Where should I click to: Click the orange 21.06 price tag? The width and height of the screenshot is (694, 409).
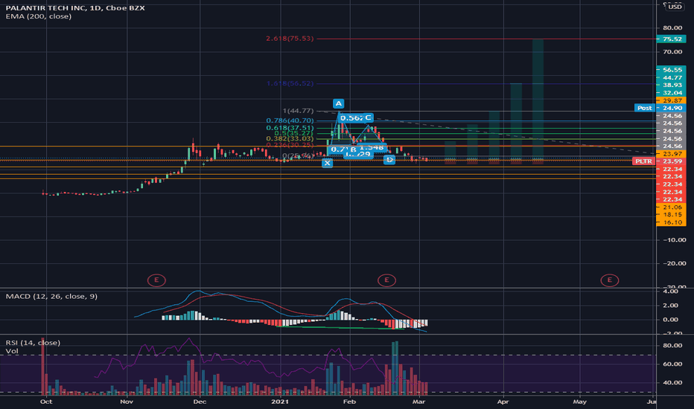[672, 207]
